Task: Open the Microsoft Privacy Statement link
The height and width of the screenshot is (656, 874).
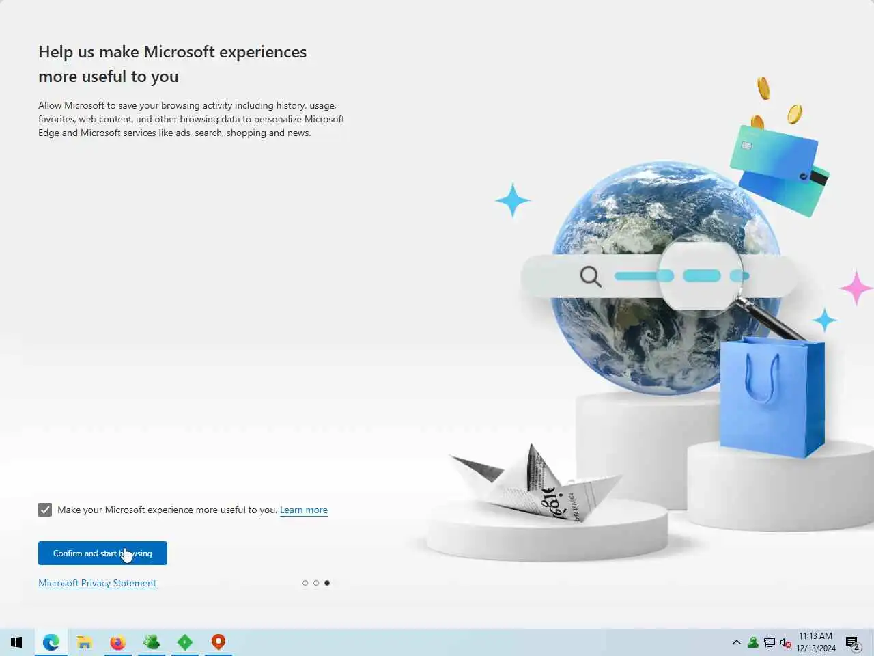Action: 97,583
